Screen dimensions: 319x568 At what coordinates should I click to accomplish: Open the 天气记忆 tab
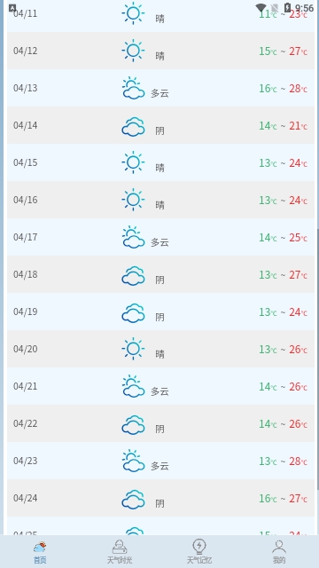click(x=199, y=552)
